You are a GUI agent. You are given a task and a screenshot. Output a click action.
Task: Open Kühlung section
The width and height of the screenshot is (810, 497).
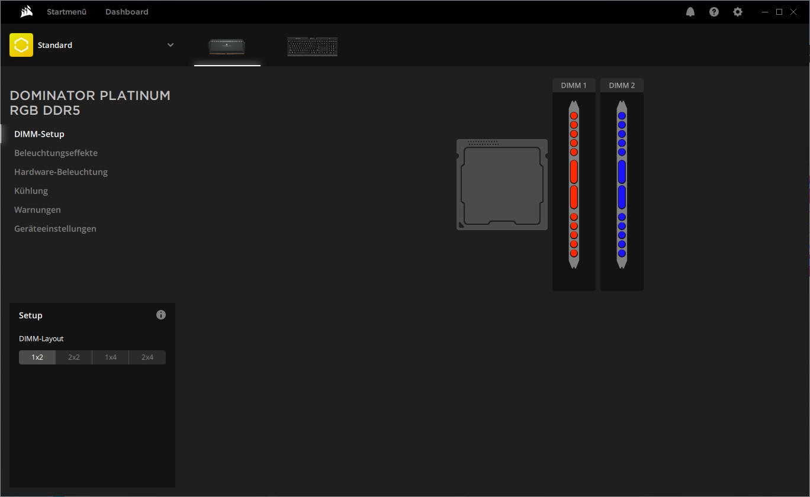coord(31,191)
